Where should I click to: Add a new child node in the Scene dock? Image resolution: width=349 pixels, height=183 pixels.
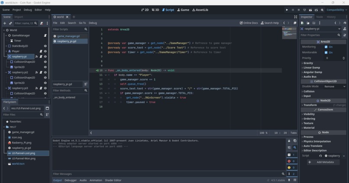pyautogui.click(x=5, y=23)
